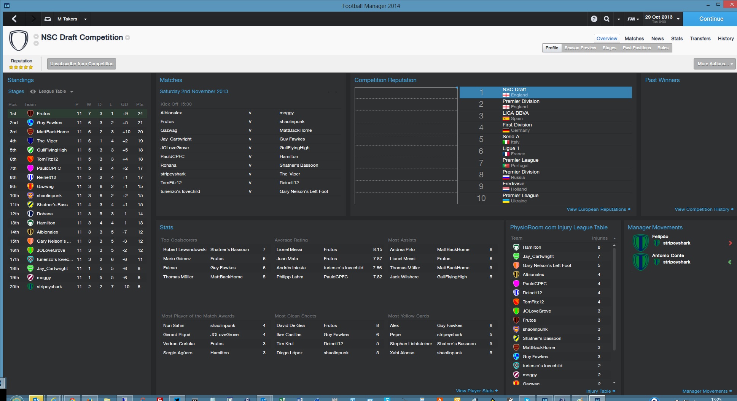Open dropdown after NSC Draft Competition title
The image size is (737, 401).
[127, 38]
